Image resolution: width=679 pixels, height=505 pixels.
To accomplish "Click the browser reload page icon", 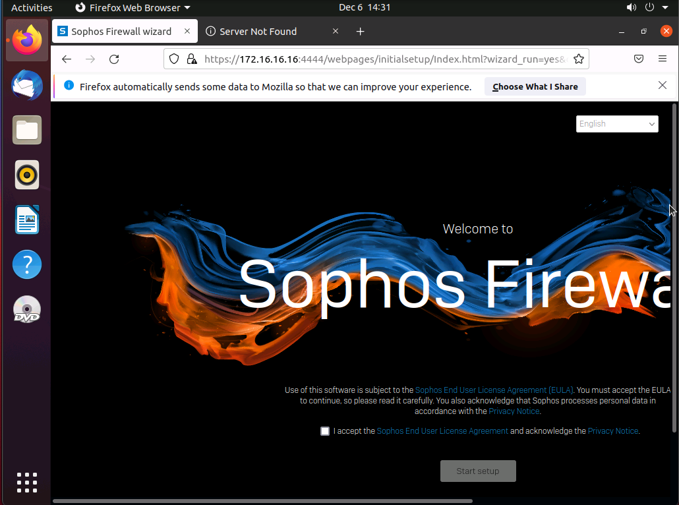I will 114,59.
